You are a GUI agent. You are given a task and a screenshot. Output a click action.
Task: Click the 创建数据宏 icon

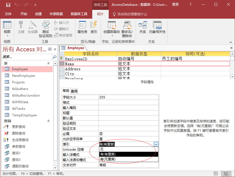[112, 29]
